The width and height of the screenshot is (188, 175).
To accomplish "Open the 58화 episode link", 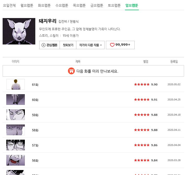I will click(35, 130).
